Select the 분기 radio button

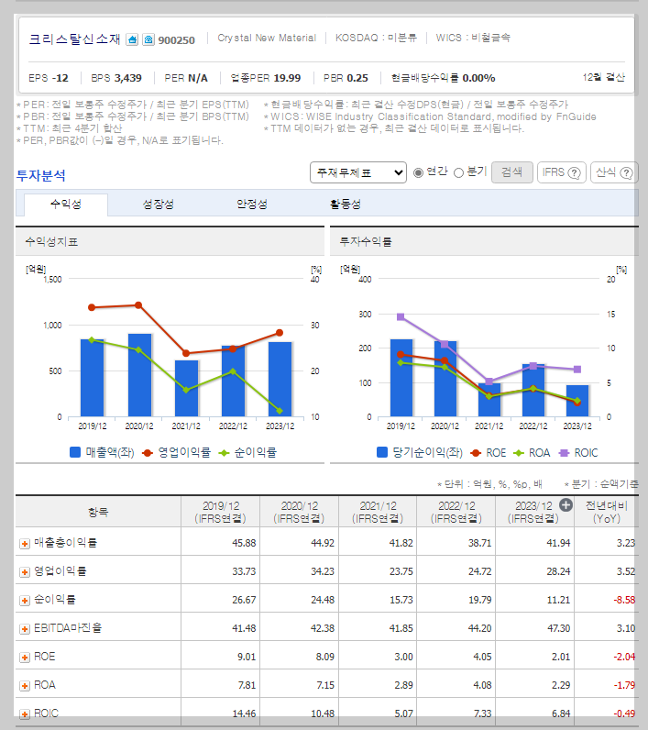point(458,172)
